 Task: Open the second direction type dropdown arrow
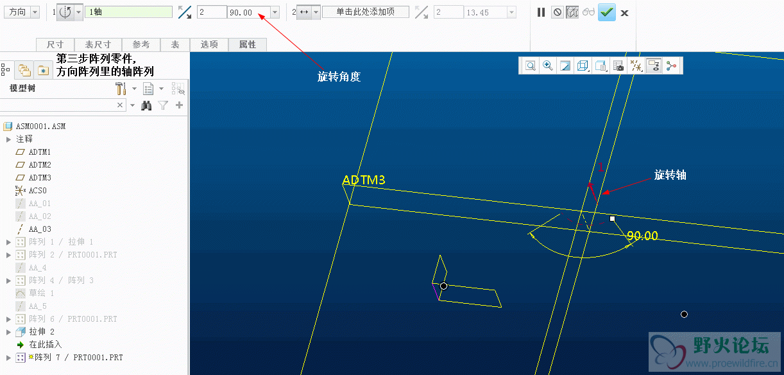pos(316,12)
